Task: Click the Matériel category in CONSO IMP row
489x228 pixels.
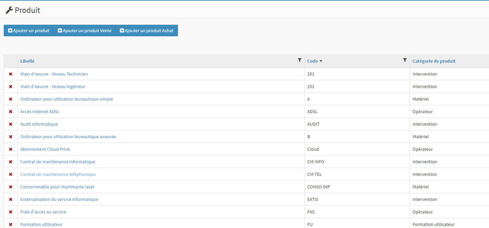Action: pos(421,187)
